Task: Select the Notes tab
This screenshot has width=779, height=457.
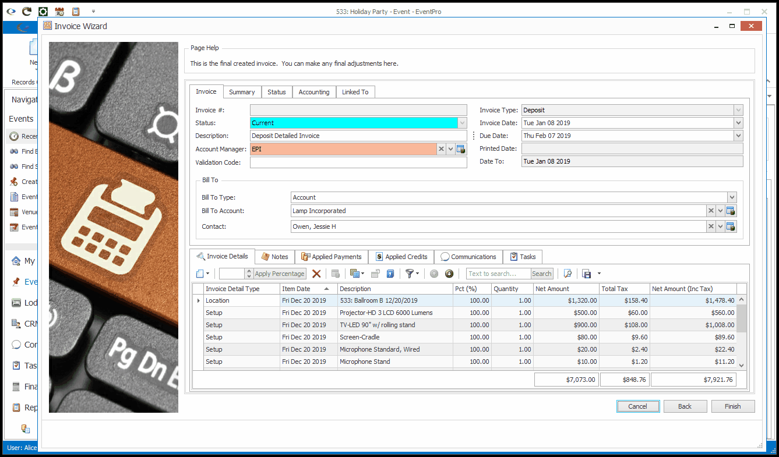Action: (x=275, y=257)
